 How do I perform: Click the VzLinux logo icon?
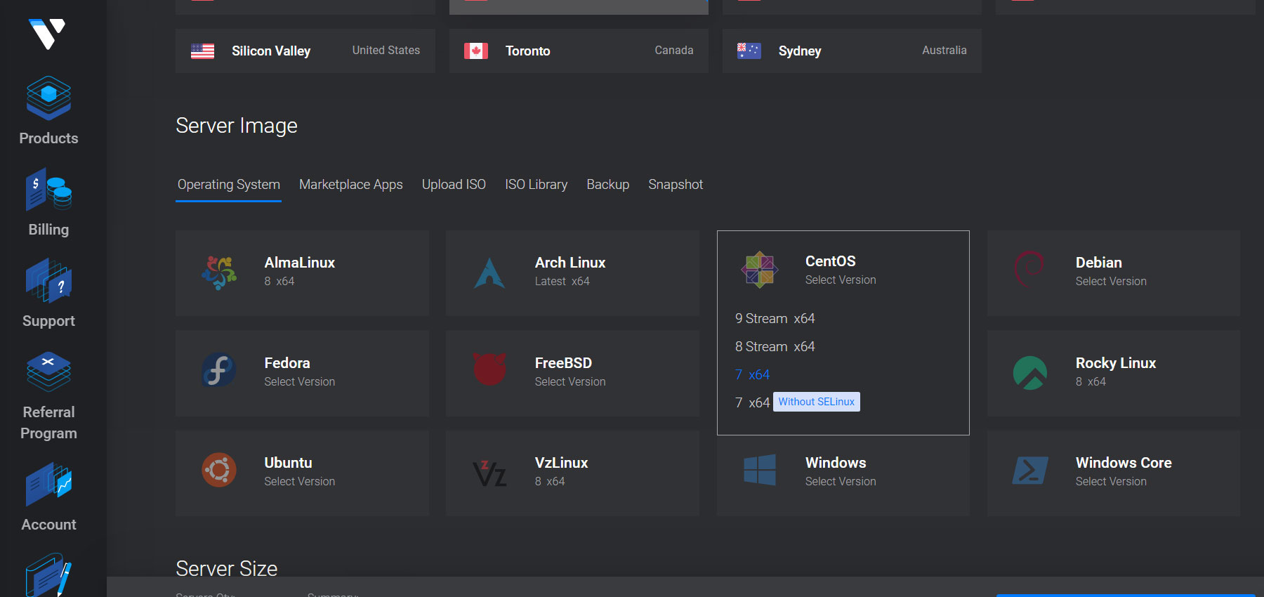pos(489,473)
